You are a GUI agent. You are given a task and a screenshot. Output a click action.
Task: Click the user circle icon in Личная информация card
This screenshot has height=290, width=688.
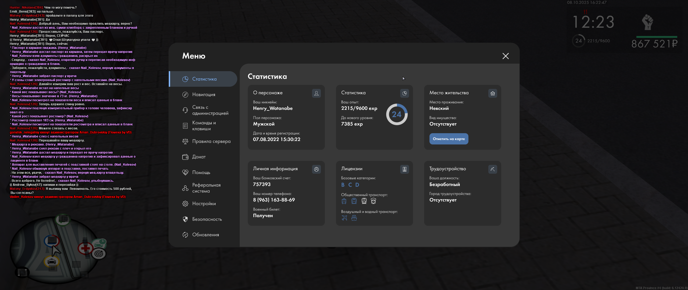tap(316, 169)
